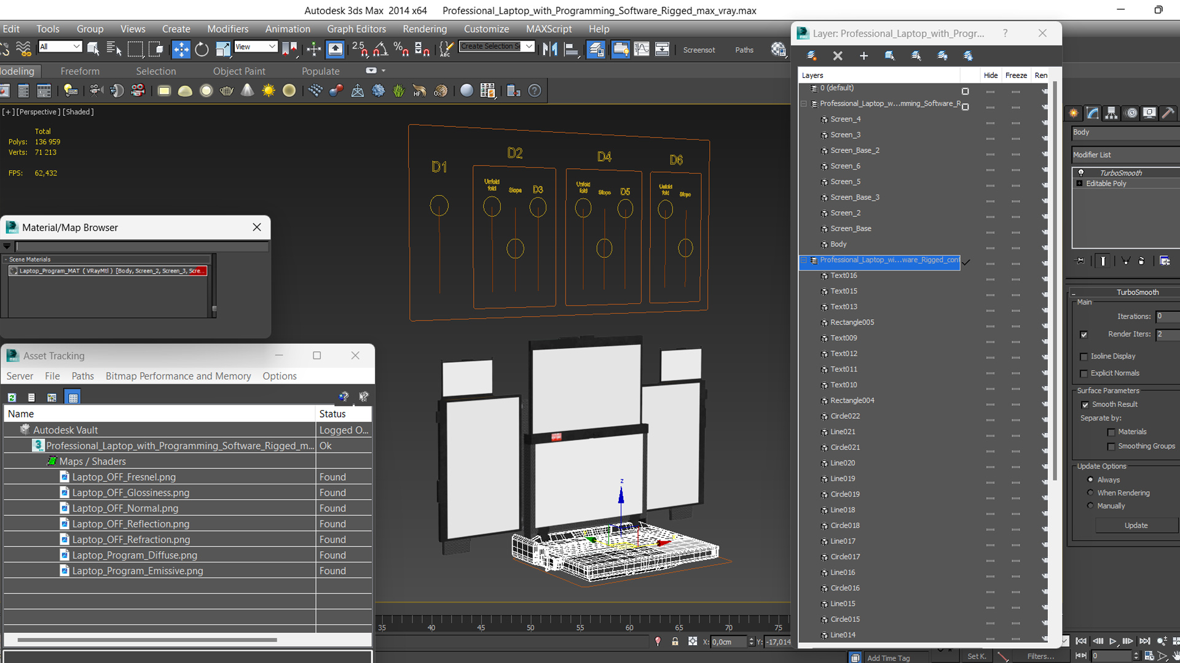
Task: Open the Modifier List dropdown
Action: coord(1126,155)
